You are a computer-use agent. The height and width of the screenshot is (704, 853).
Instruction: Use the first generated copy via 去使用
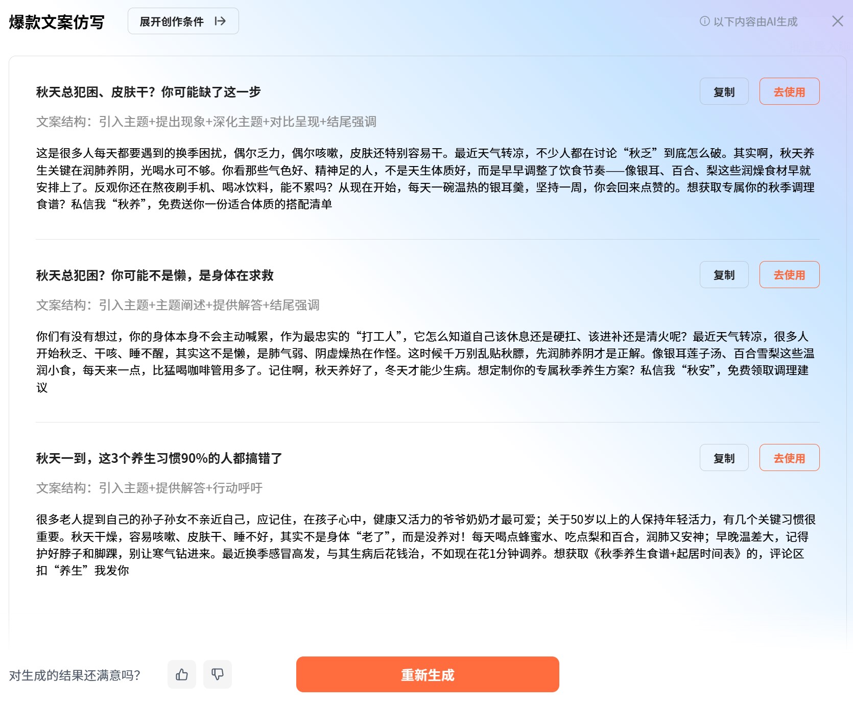tap(789, 92)
